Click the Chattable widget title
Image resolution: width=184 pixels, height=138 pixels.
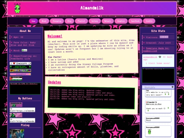(x=150, y=87)
